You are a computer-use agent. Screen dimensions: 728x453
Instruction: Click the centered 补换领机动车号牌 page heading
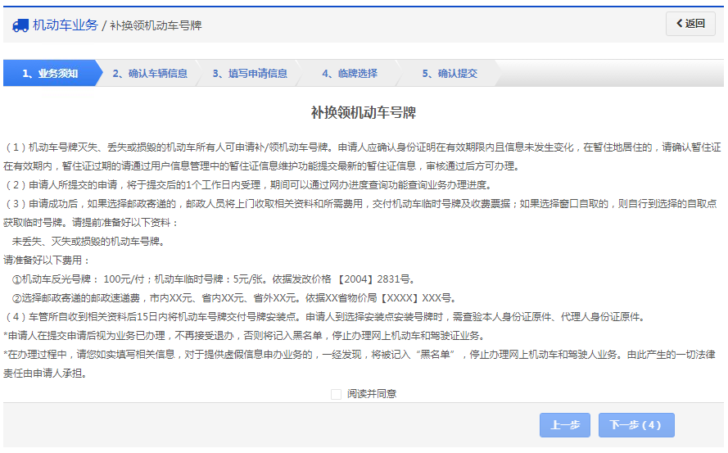coord(363,113)
